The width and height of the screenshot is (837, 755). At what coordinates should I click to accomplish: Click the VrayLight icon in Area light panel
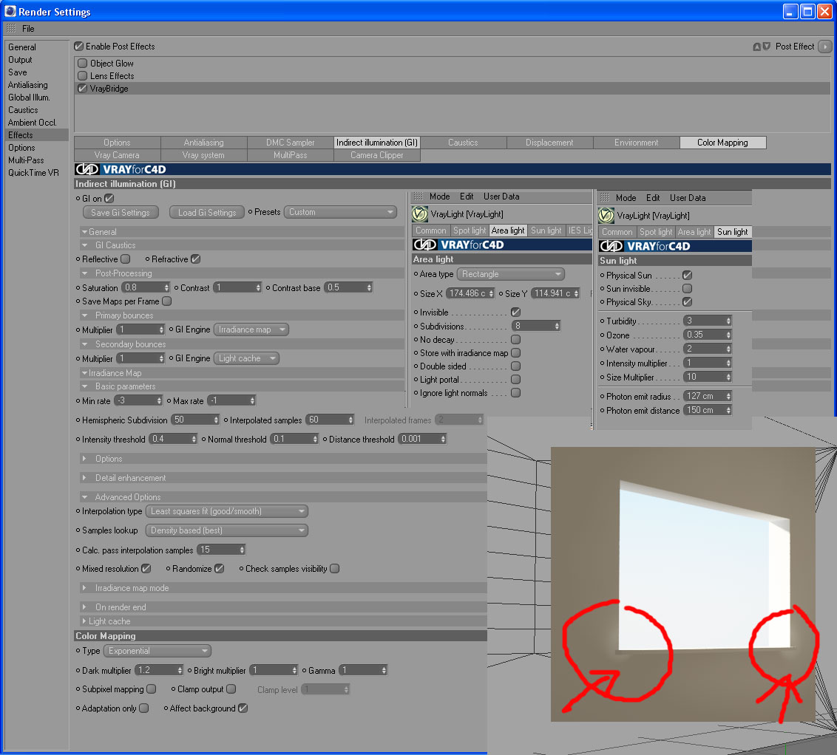[419, 213]
